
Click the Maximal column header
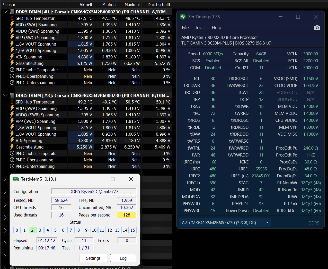click(x=132, y=5)
